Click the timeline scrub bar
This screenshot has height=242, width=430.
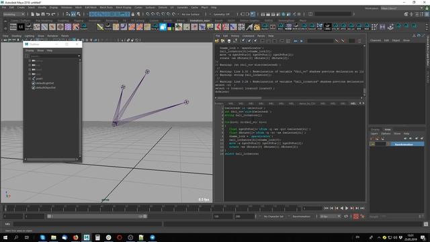point(153,208)
